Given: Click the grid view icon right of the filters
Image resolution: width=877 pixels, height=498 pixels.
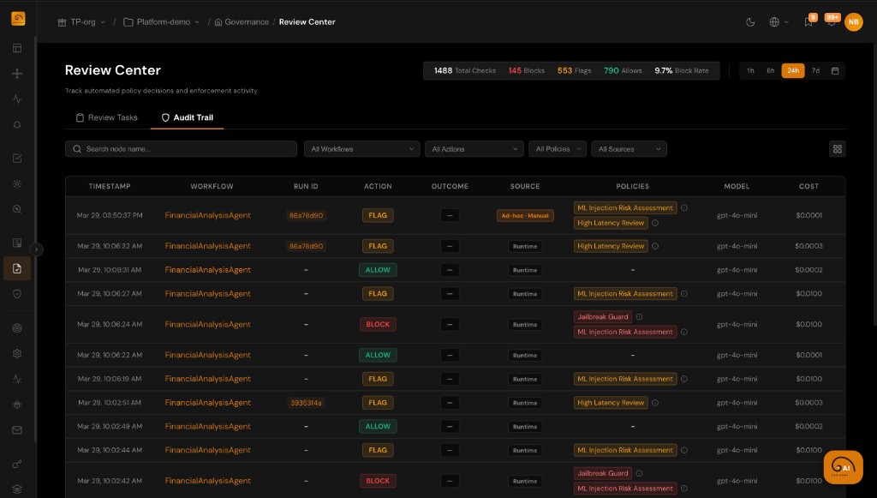Looking at the screenshot, I should click(x=837, y=148).
